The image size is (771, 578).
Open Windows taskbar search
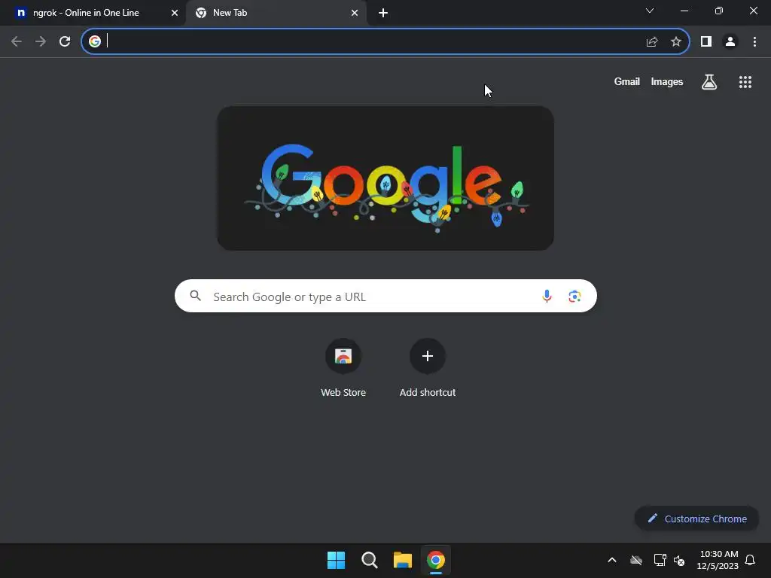(369, 560)
